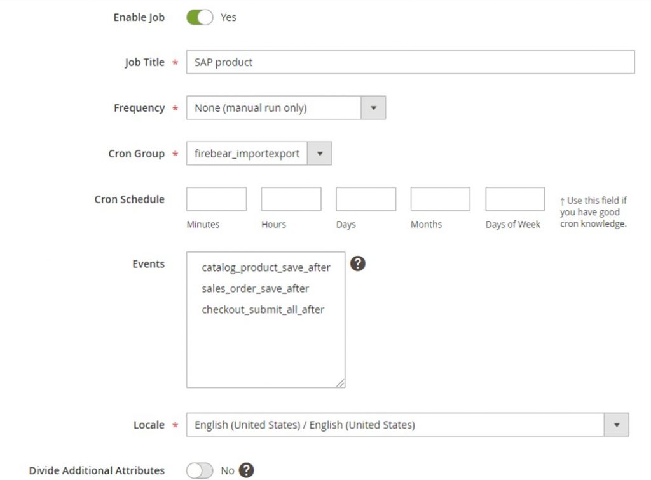Open the Cron Group firebear_importexport selector
Viewport: 651px width, 480px height.
tap(248, 153)
